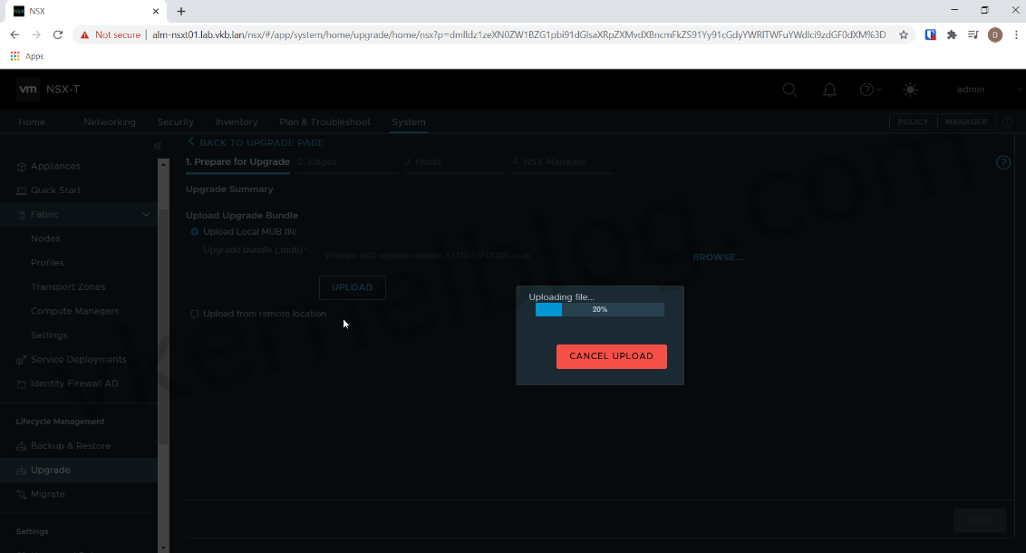Switch to the Networking tab
Viewport: 1026px width, 553px height.
coord(109,121)
